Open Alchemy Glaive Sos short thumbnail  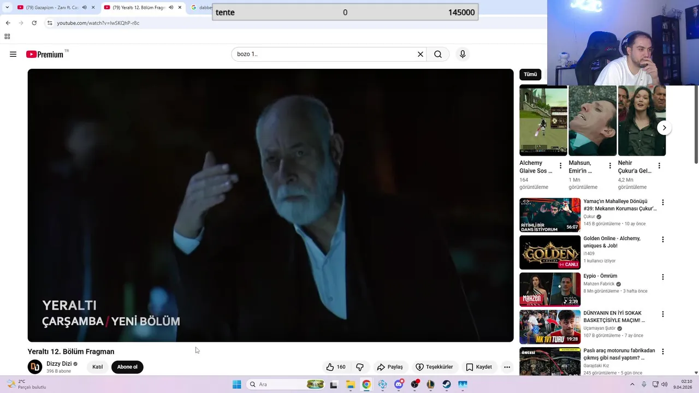543,121
